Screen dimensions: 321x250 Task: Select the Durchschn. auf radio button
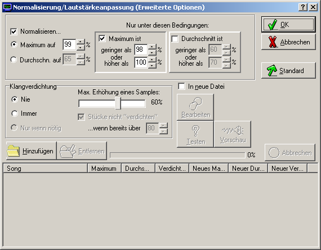point(14,60)
